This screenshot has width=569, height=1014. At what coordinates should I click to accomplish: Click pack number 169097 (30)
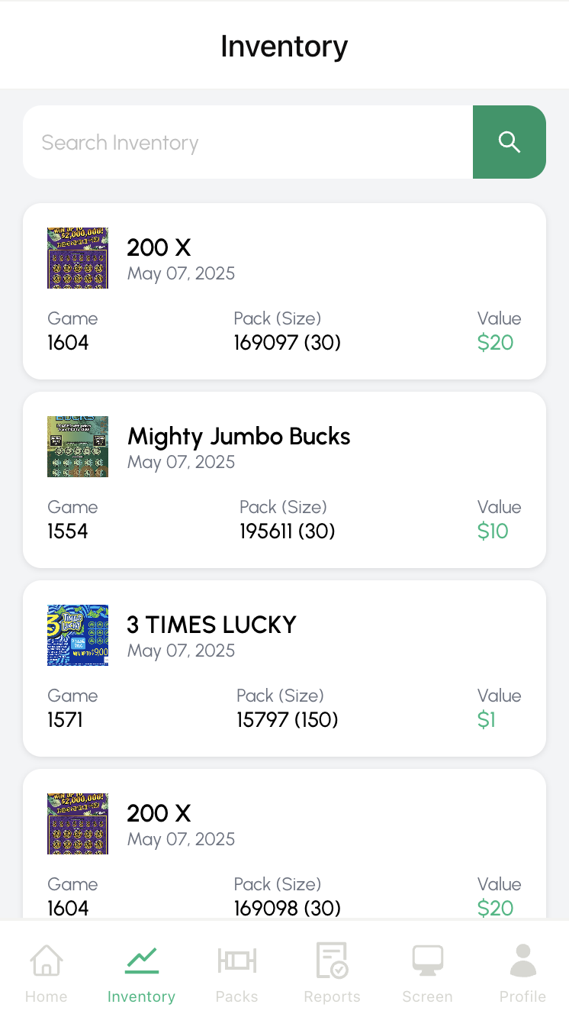pos(287,343)
